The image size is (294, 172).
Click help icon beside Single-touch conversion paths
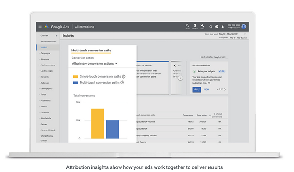pyautogui.click(x=123, y=77)
